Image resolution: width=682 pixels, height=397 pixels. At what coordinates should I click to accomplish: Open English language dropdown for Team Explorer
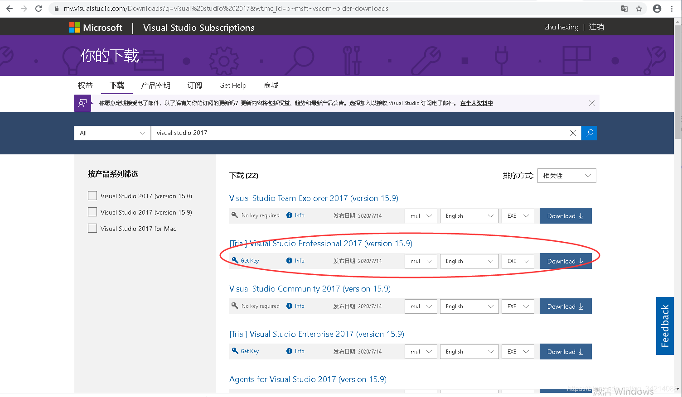pos(469,216)
